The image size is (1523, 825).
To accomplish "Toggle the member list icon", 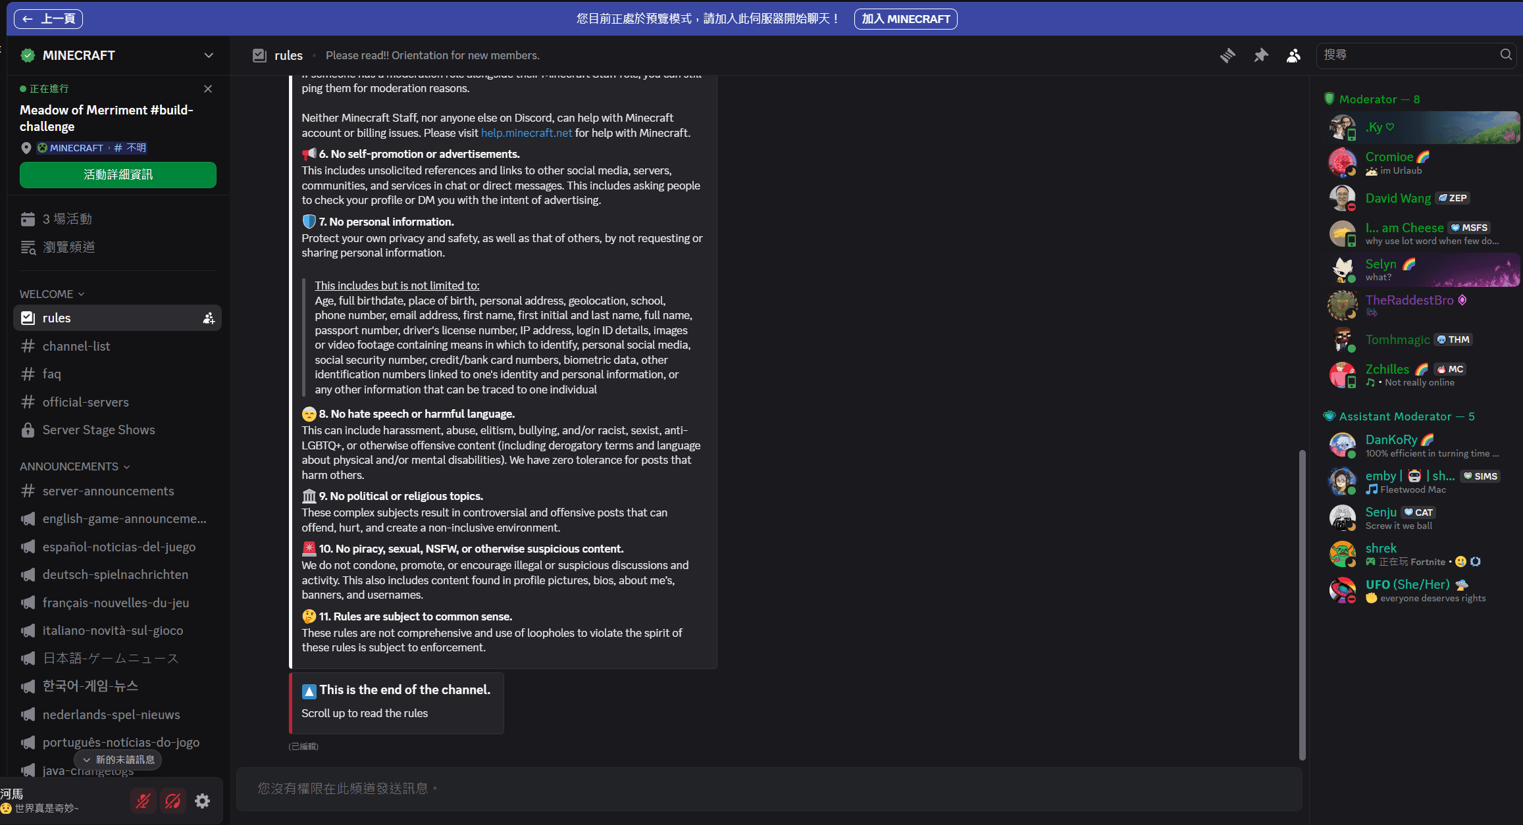I will pos(1293,55).
